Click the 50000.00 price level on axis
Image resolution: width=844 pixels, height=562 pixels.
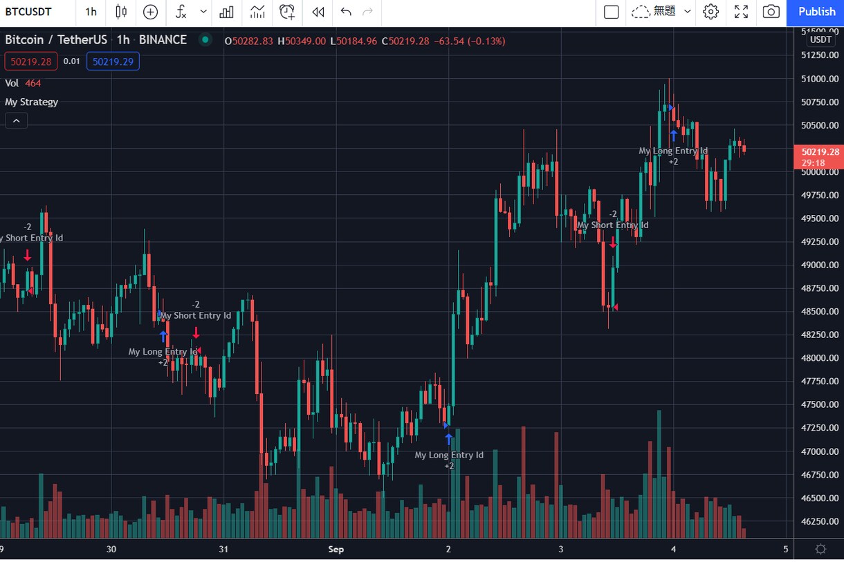tap(820, 171)
